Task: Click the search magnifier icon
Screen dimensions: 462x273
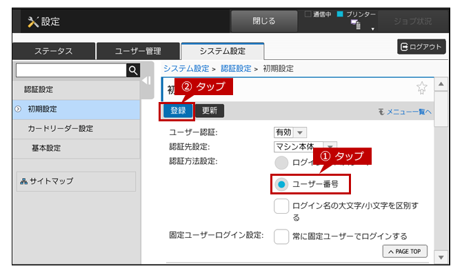Action: 133,70
